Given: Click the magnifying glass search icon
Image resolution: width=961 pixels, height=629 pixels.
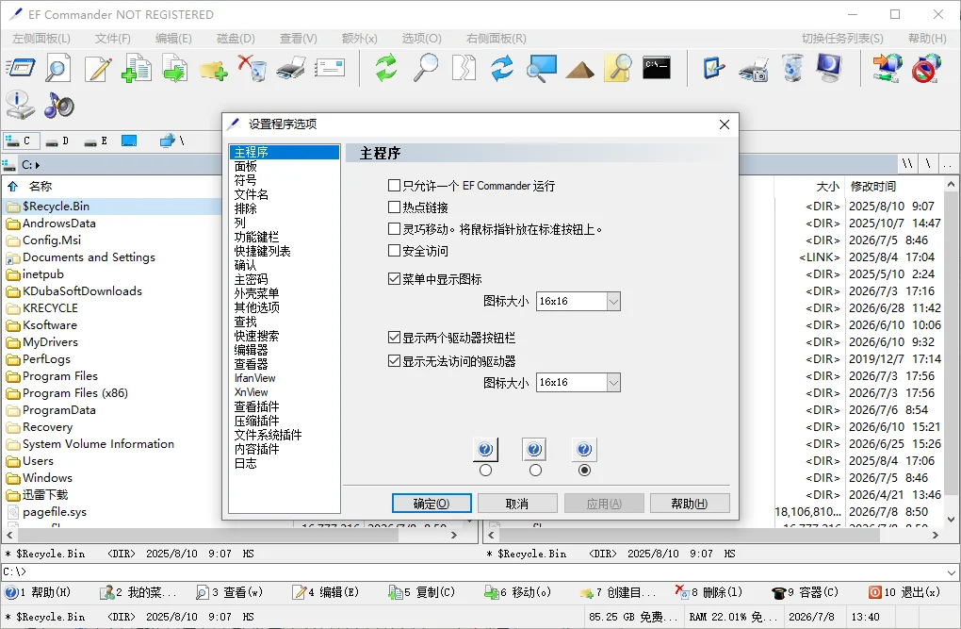Looking at the screenshot, I should point(425,68).
